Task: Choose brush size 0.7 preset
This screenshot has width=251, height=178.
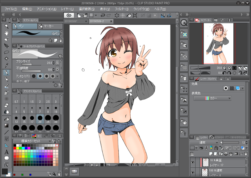Action: (x=16, y=100)
